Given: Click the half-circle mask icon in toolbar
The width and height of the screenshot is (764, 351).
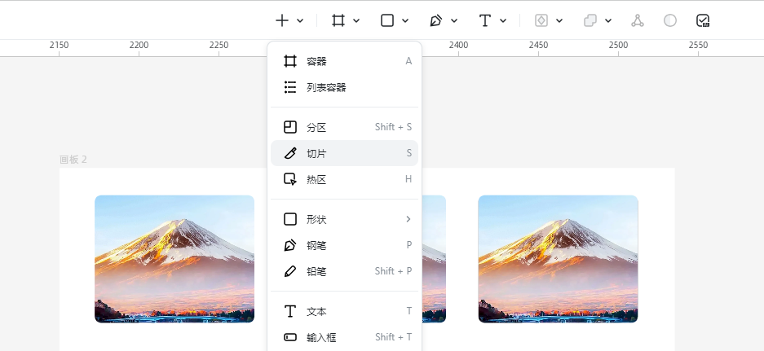Looking at the screenshot, I should 670,20.
